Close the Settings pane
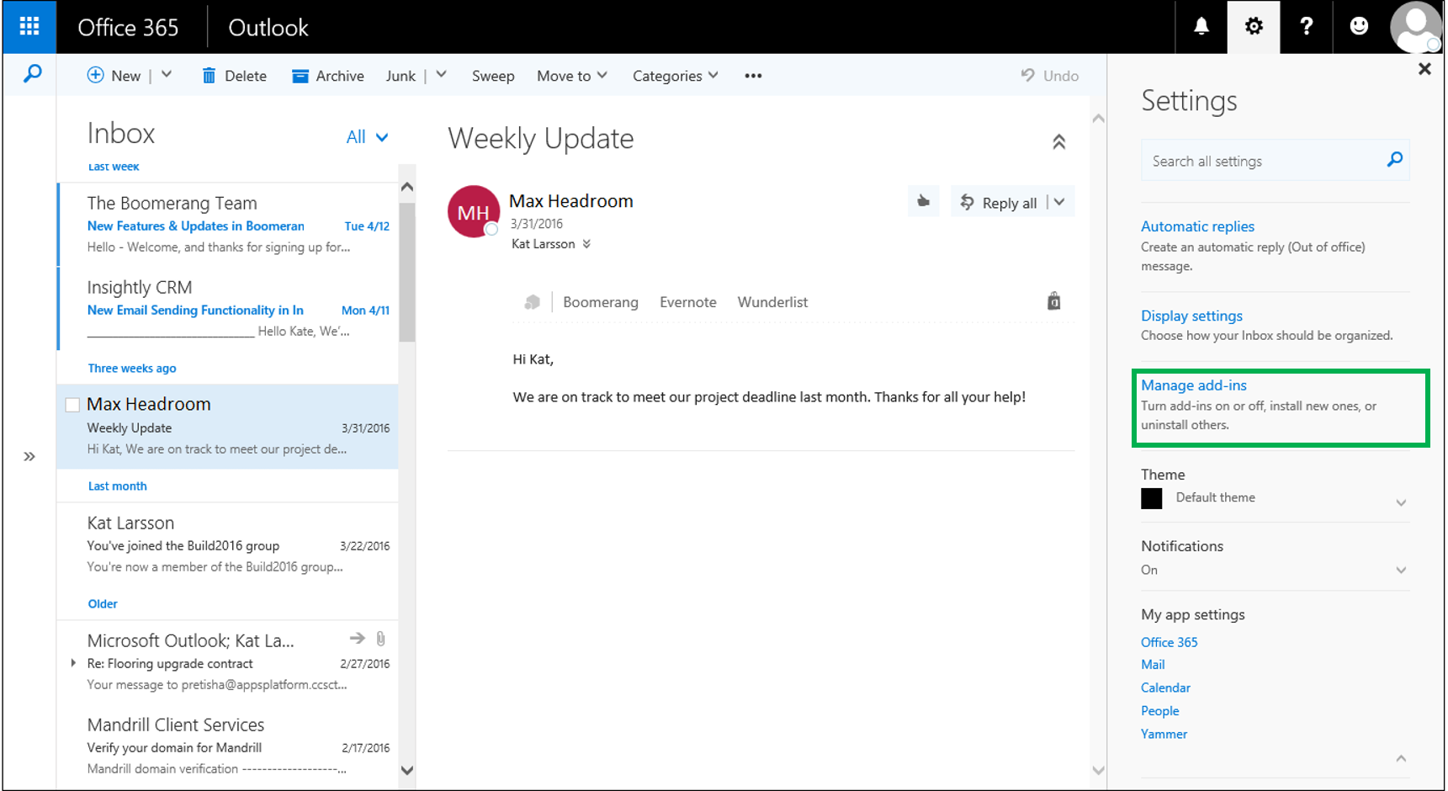1448x791 pixels. tap(1424, 69)
